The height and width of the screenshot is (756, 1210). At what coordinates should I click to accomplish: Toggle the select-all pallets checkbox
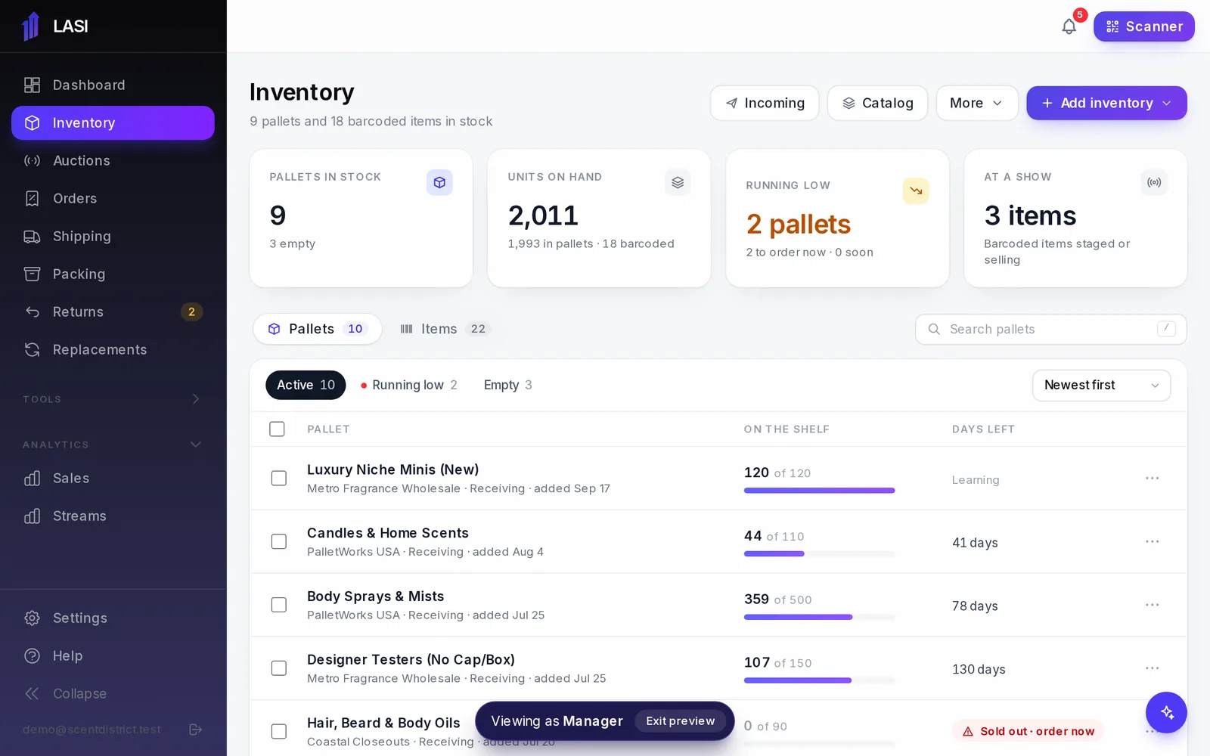(278, 429)
